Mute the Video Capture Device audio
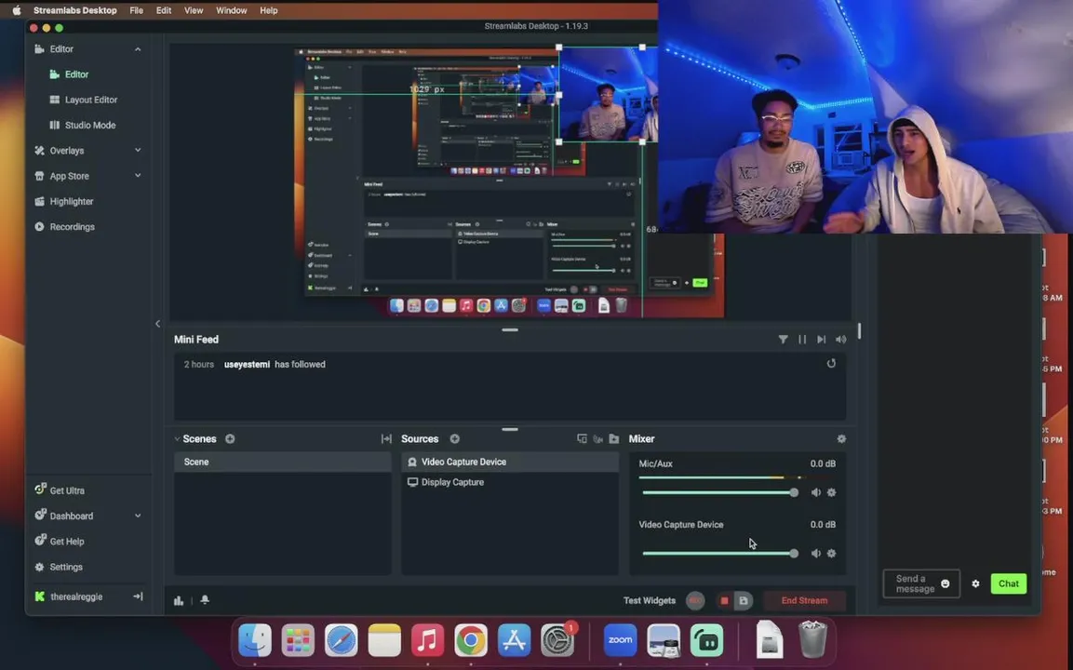 pos(816,553)
